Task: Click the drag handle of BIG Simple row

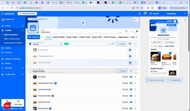Action: [x=30, y=77]
